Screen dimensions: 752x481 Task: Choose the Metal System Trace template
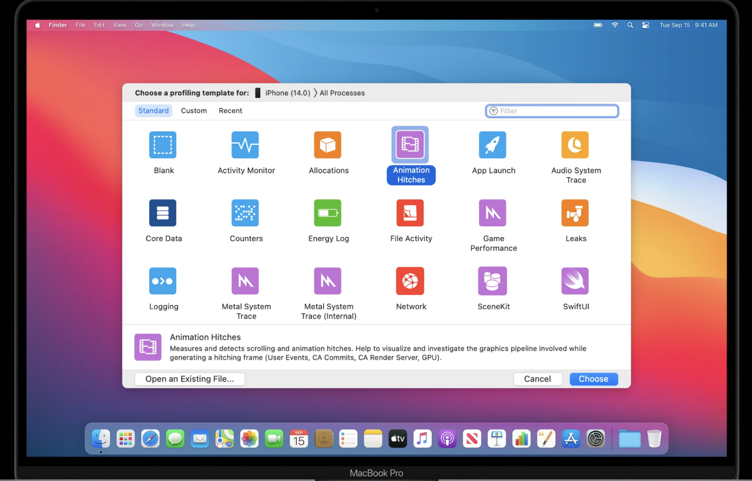pyautogui.click(x=246, y=281)
